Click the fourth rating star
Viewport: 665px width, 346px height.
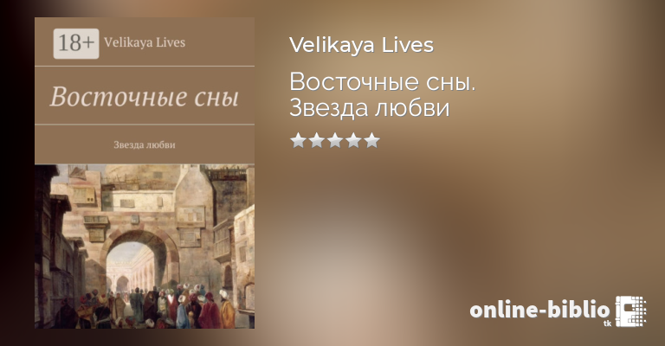click(353, 140)
